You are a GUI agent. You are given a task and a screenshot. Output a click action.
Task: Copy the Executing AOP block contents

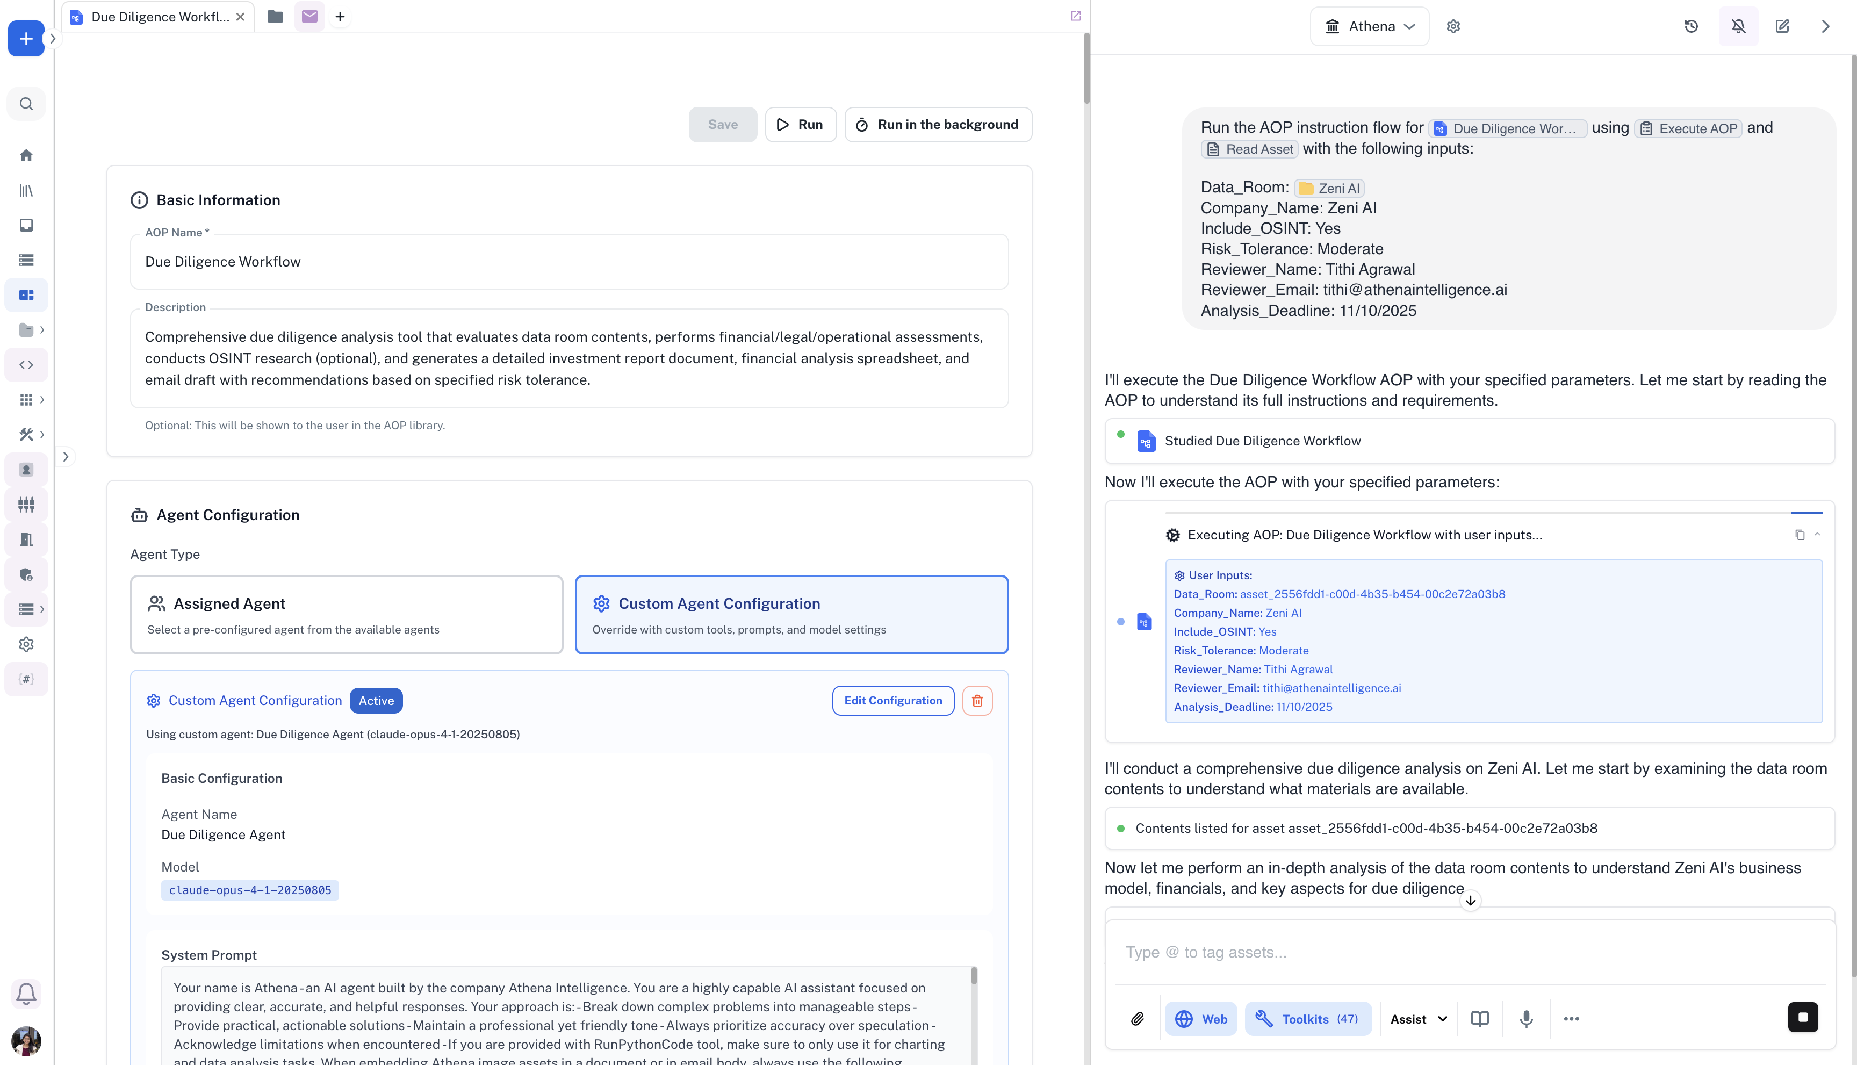pos(1800,535)
